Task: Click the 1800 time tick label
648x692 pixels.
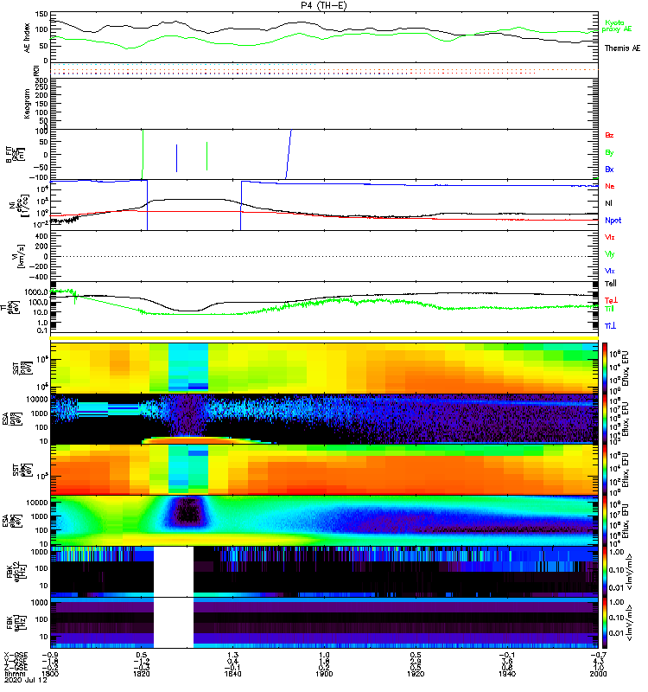Action: click(50, 674)
